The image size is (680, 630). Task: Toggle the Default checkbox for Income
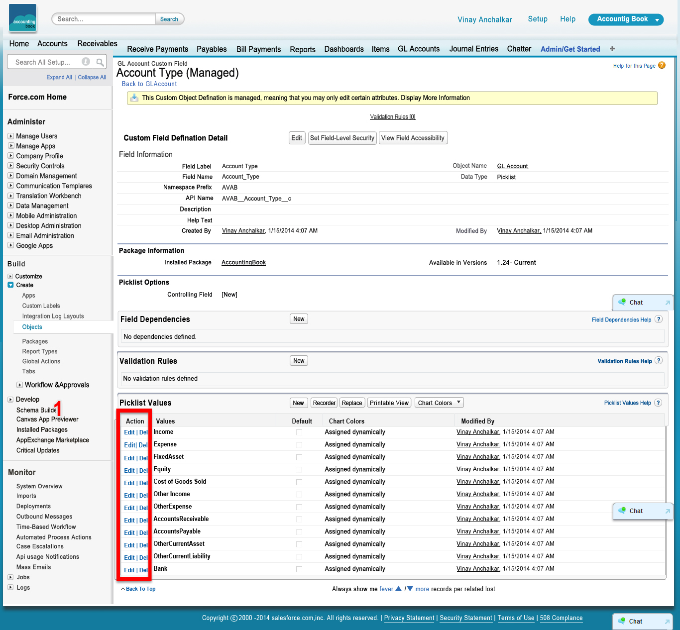click(299, 432)
